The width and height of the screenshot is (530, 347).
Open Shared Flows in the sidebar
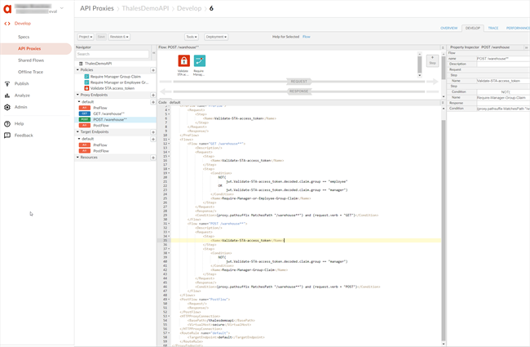click(31, 60)
